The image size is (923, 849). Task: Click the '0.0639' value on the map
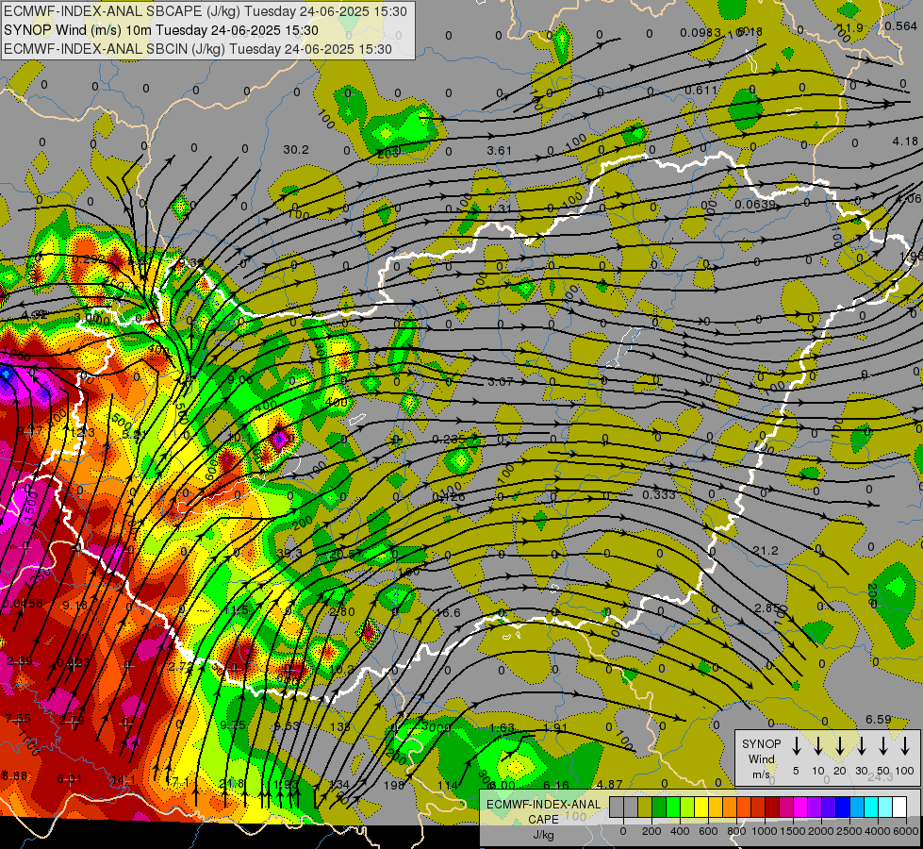tap(755, 205)
